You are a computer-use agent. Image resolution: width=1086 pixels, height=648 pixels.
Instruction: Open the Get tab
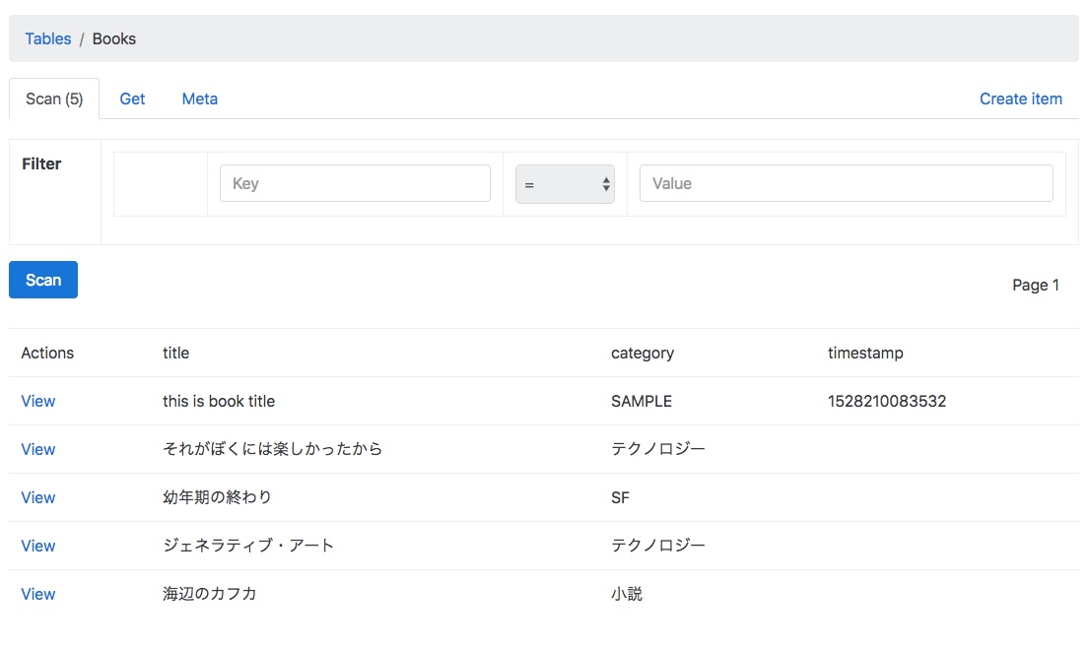[x=132, y=98]
